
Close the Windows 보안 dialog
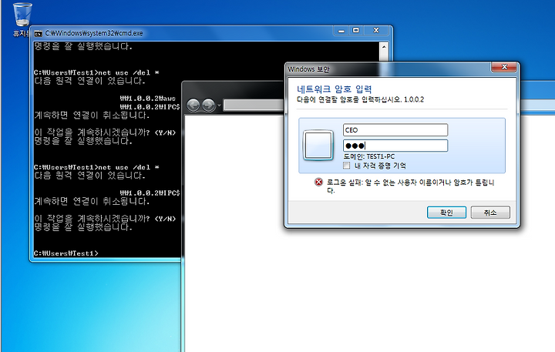point(504,67)
